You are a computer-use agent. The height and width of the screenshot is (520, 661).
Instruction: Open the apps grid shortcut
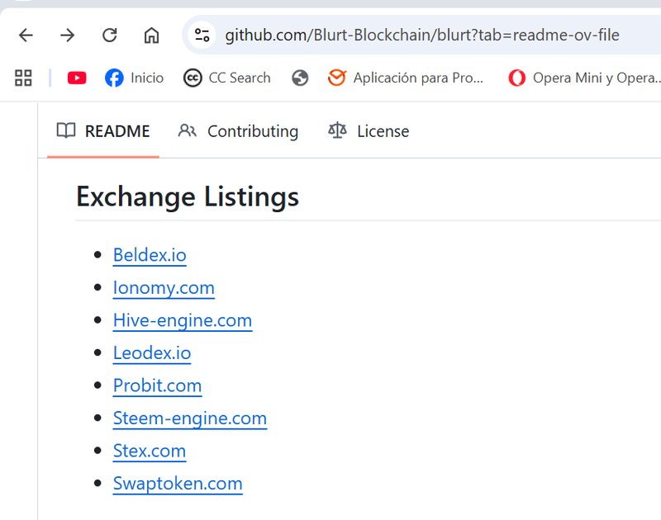tap(23, 78)
